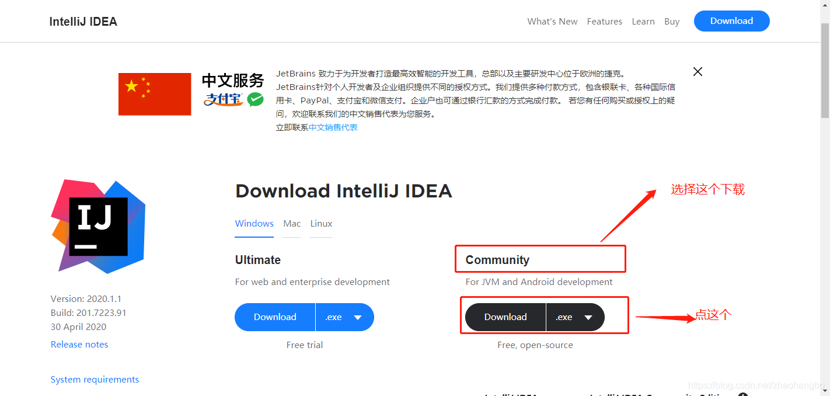Open the Features page from navigation
Viewport: 830px width, 396px height.
coord(604,21)
